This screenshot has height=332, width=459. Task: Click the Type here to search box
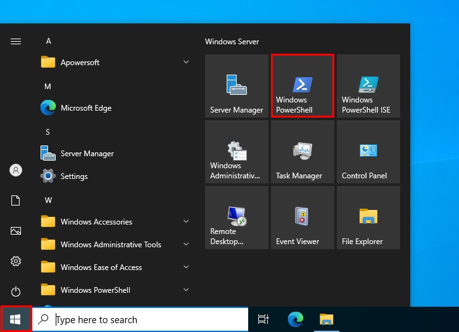click(x=146, y=320)
